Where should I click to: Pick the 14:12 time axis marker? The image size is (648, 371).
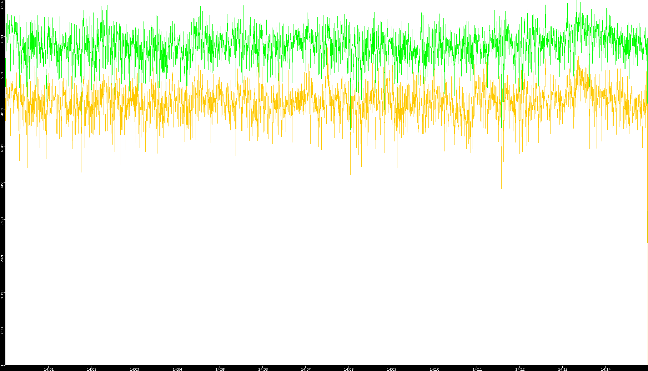(x=520, y=369)
